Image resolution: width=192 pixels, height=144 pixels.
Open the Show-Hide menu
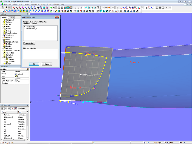click(x=35, y=5)
